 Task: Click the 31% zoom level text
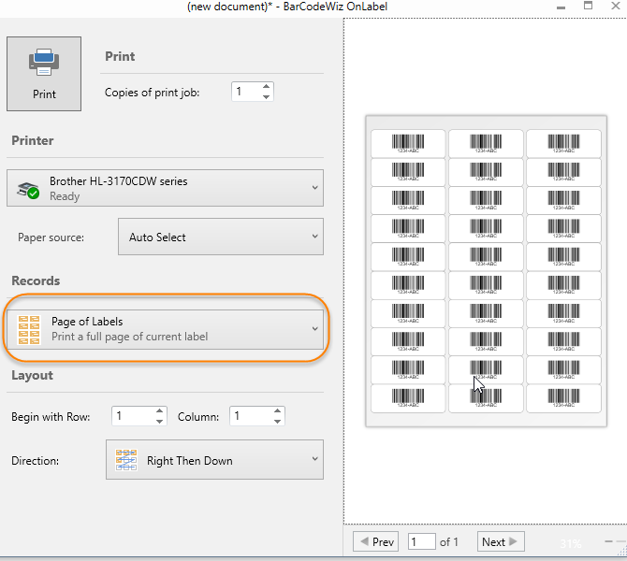570,543
